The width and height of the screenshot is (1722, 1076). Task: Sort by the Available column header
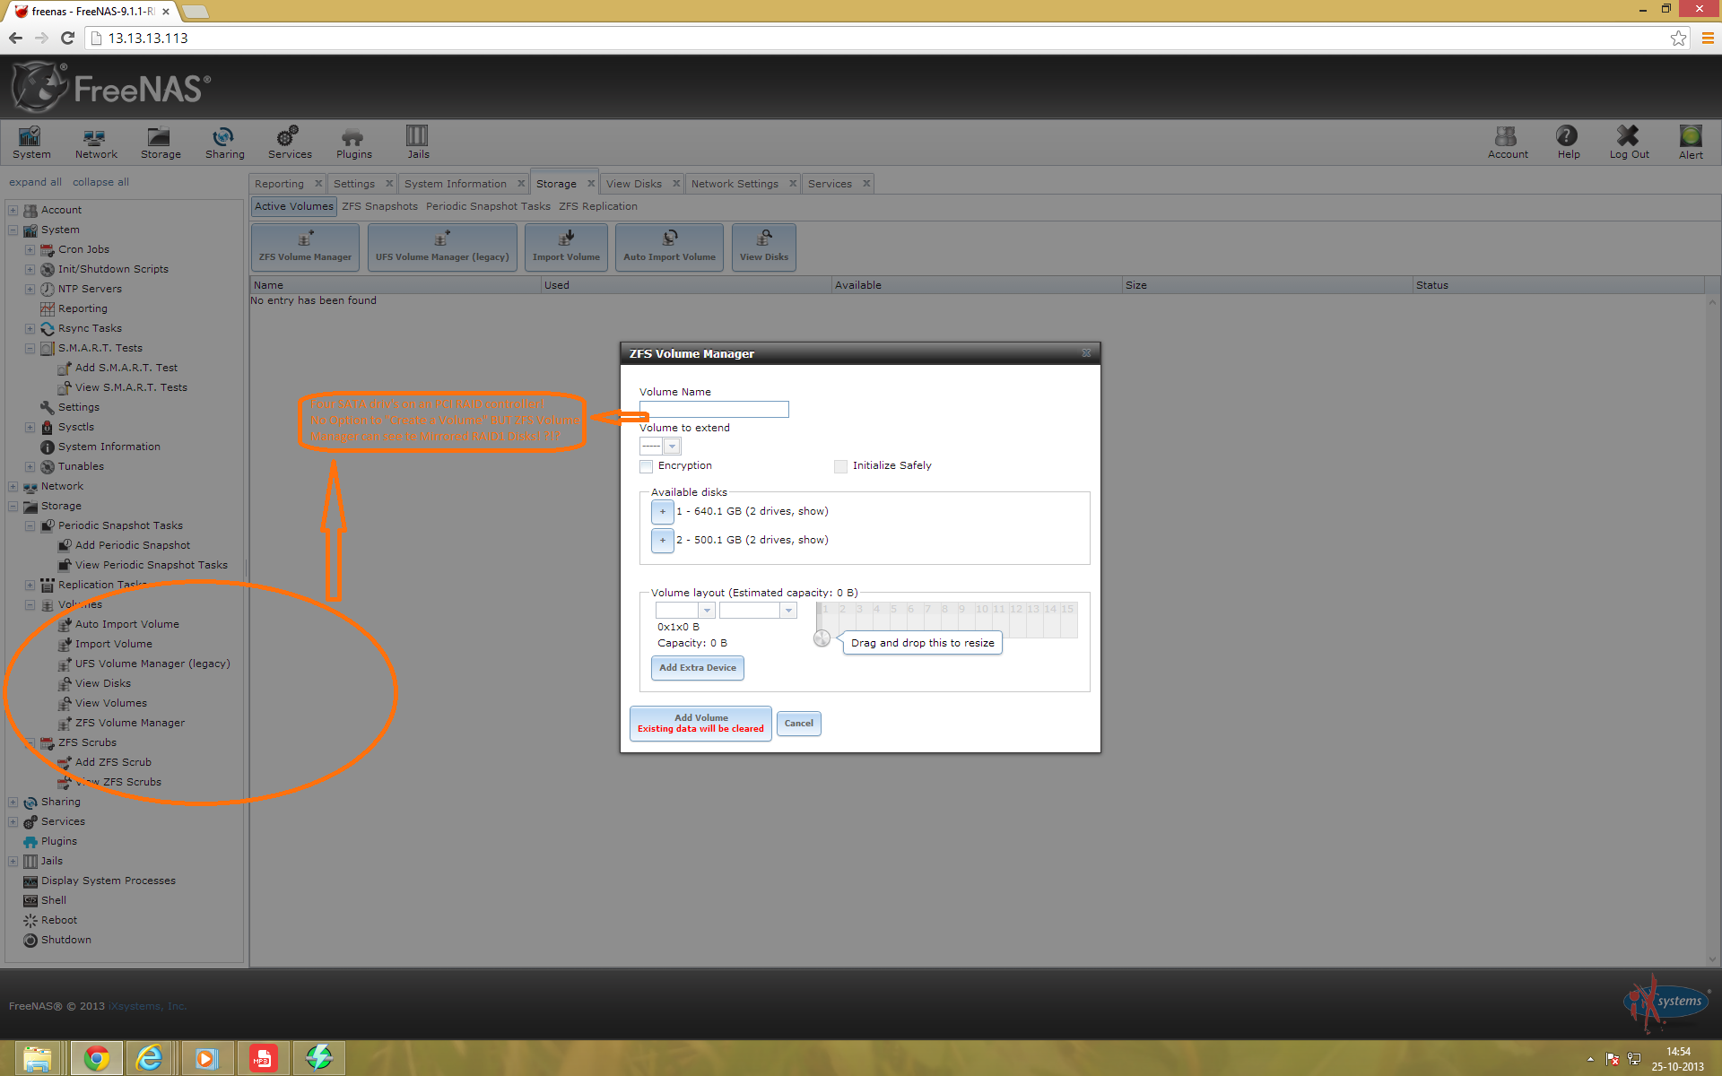click(977, 285)
